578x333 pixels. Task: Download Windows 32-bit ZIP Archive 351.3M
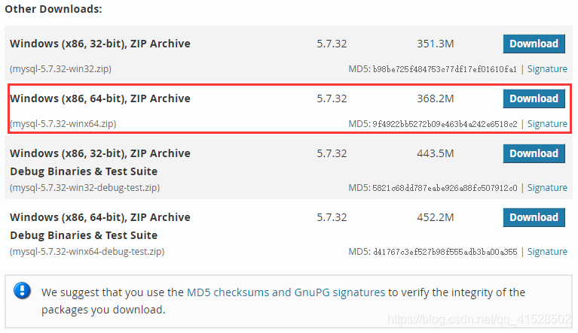(x=534, y=44)
